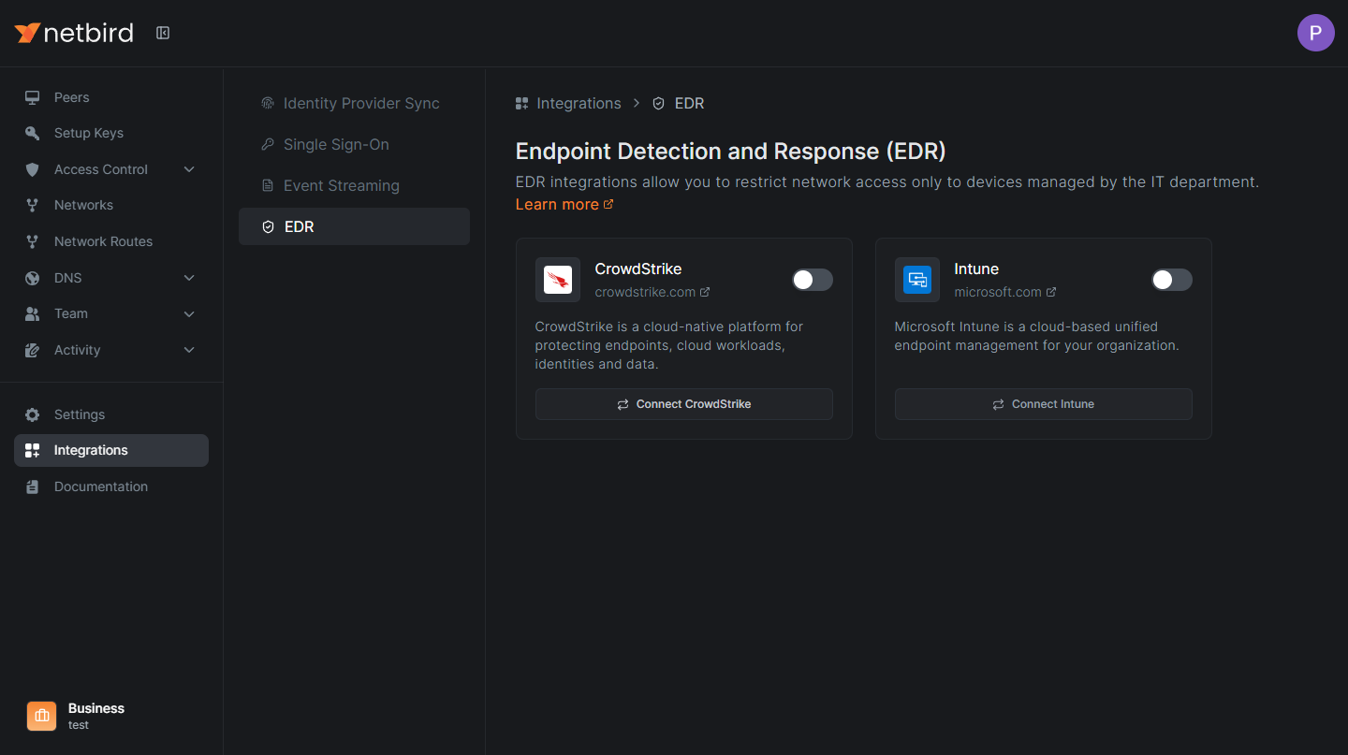Open the Event Streaming tab

click(341, 185)
